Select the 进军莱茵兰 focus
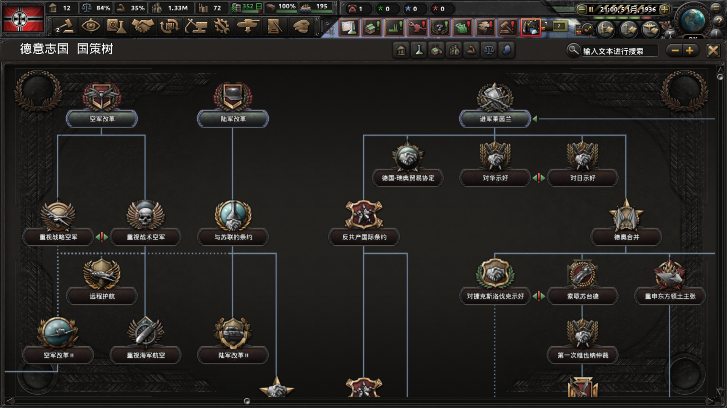 pyautogui.click(x=495, y=105)
